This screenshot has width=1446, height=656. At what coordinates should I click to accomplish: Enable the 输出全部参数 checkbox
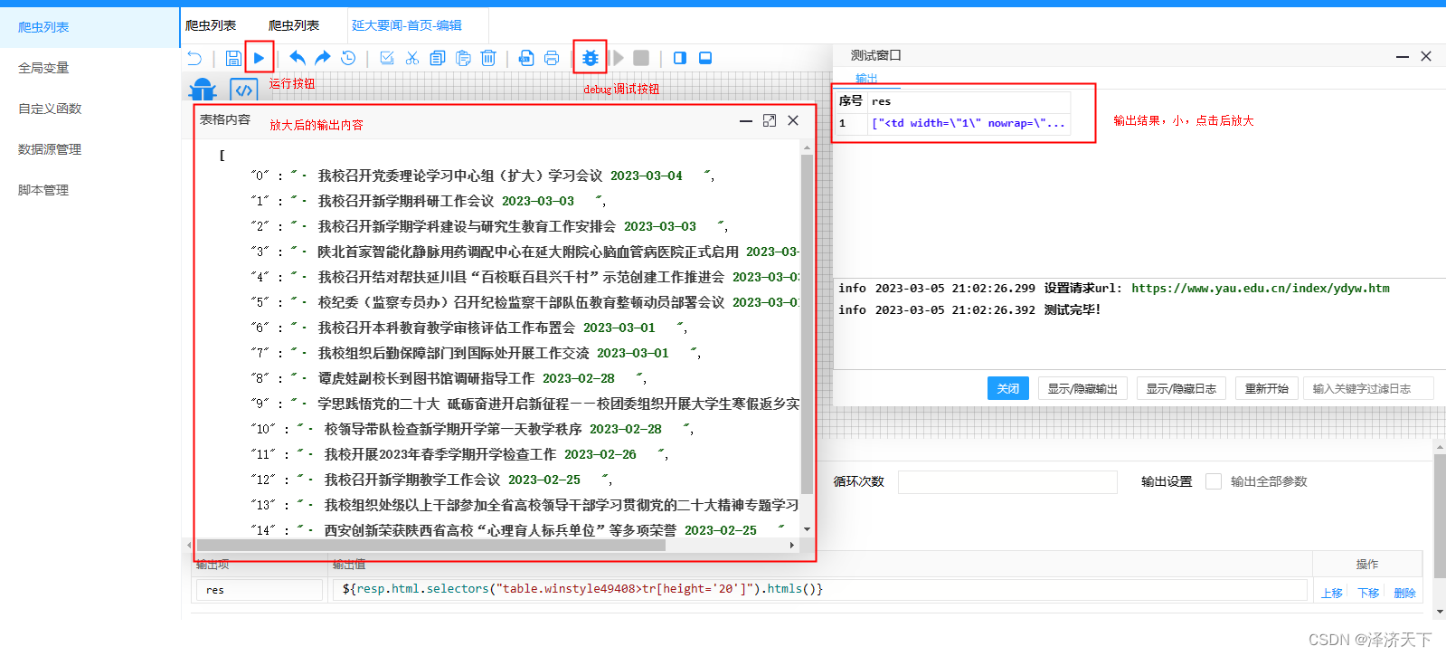(x=1214, y=481)
